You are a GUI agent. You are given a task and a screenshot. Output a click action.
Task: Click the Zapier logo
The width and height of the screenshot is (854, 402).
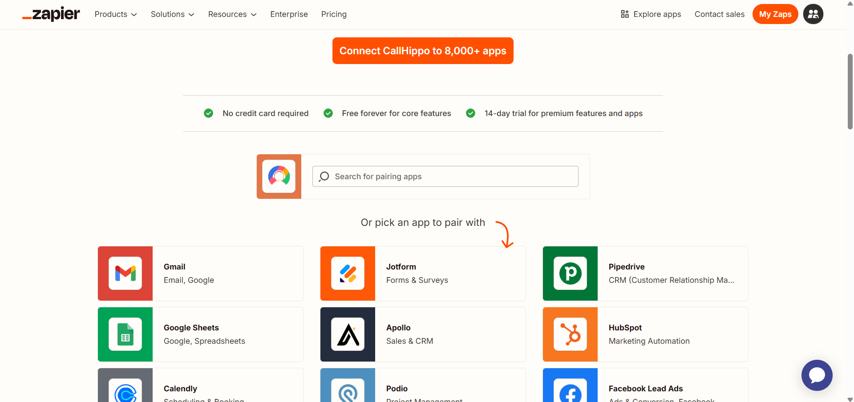tap(51, 14)
